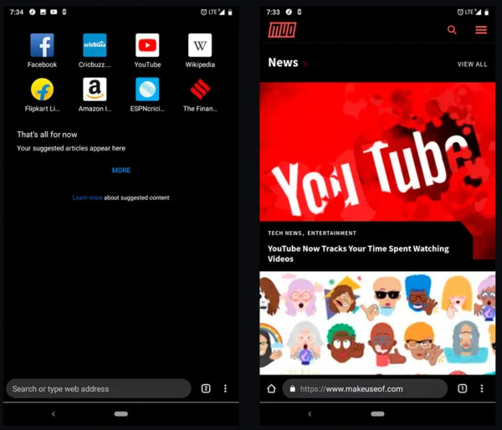Screen dimensions: 502x430
Task: Tap the right status bar battery icon
Action: (487, 13)
